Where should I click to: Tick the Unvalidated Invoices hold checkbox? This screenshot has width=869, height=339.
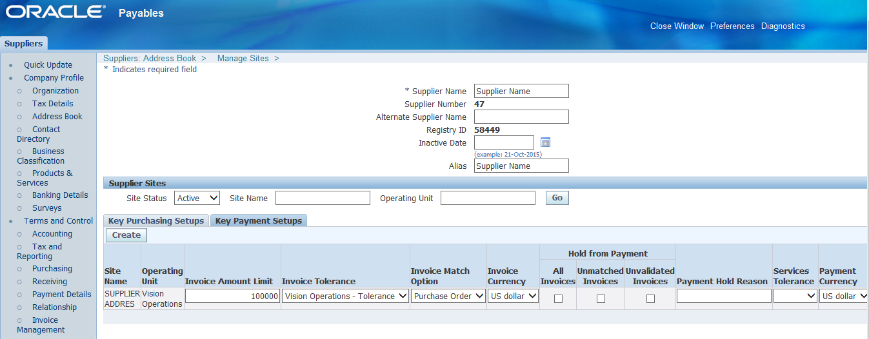pyautogui.click(x=650, y=298)
